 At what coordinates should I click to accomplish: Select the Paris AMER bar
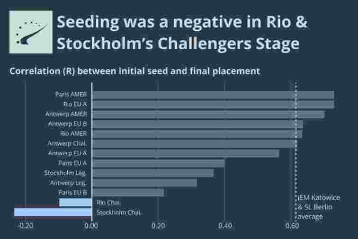(x=213, y=95)
